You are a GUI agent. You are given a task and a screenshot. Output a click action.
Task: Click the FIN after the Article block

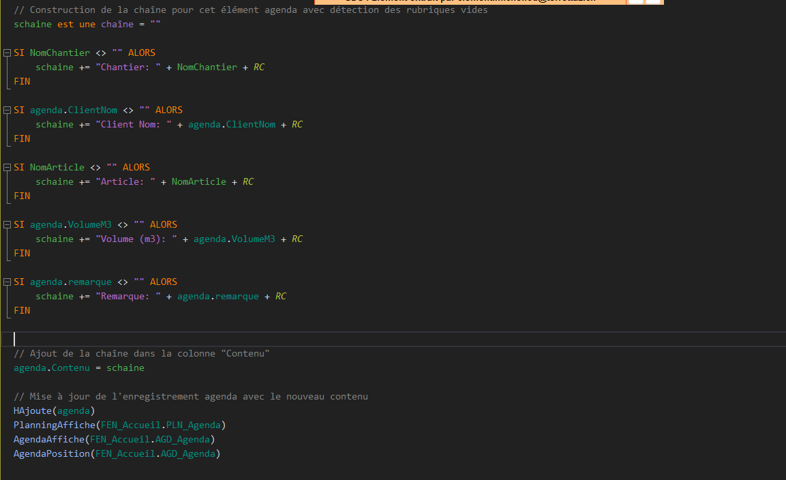click(x=22, y=196)
